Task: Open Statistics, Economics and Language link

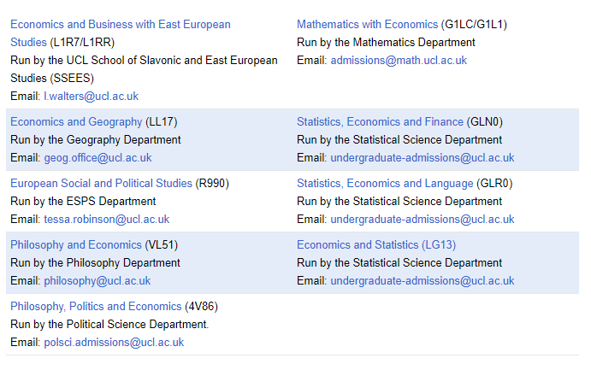Action: click(385, 184)
